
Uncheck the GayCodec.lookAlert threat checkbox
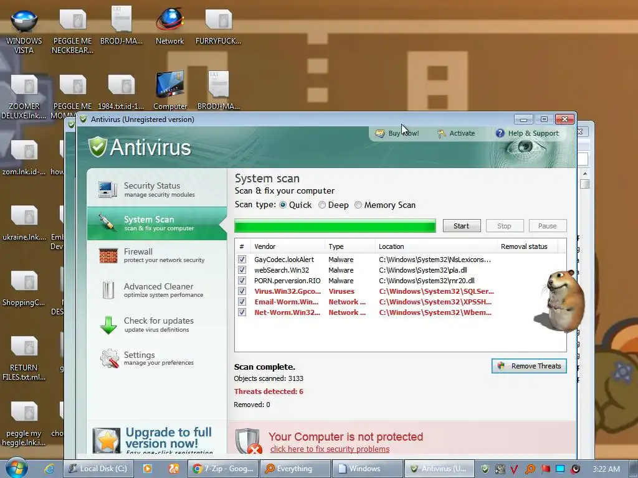coord(242,260)
